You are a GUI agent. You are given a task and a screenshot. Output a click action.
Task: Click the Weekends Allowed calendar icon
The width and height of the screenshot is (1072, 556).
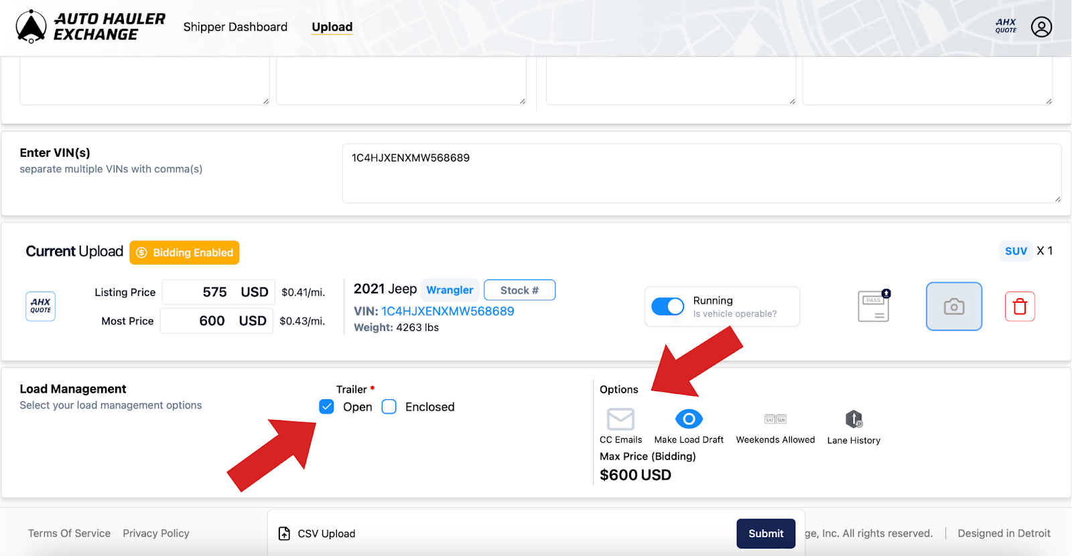775,419
